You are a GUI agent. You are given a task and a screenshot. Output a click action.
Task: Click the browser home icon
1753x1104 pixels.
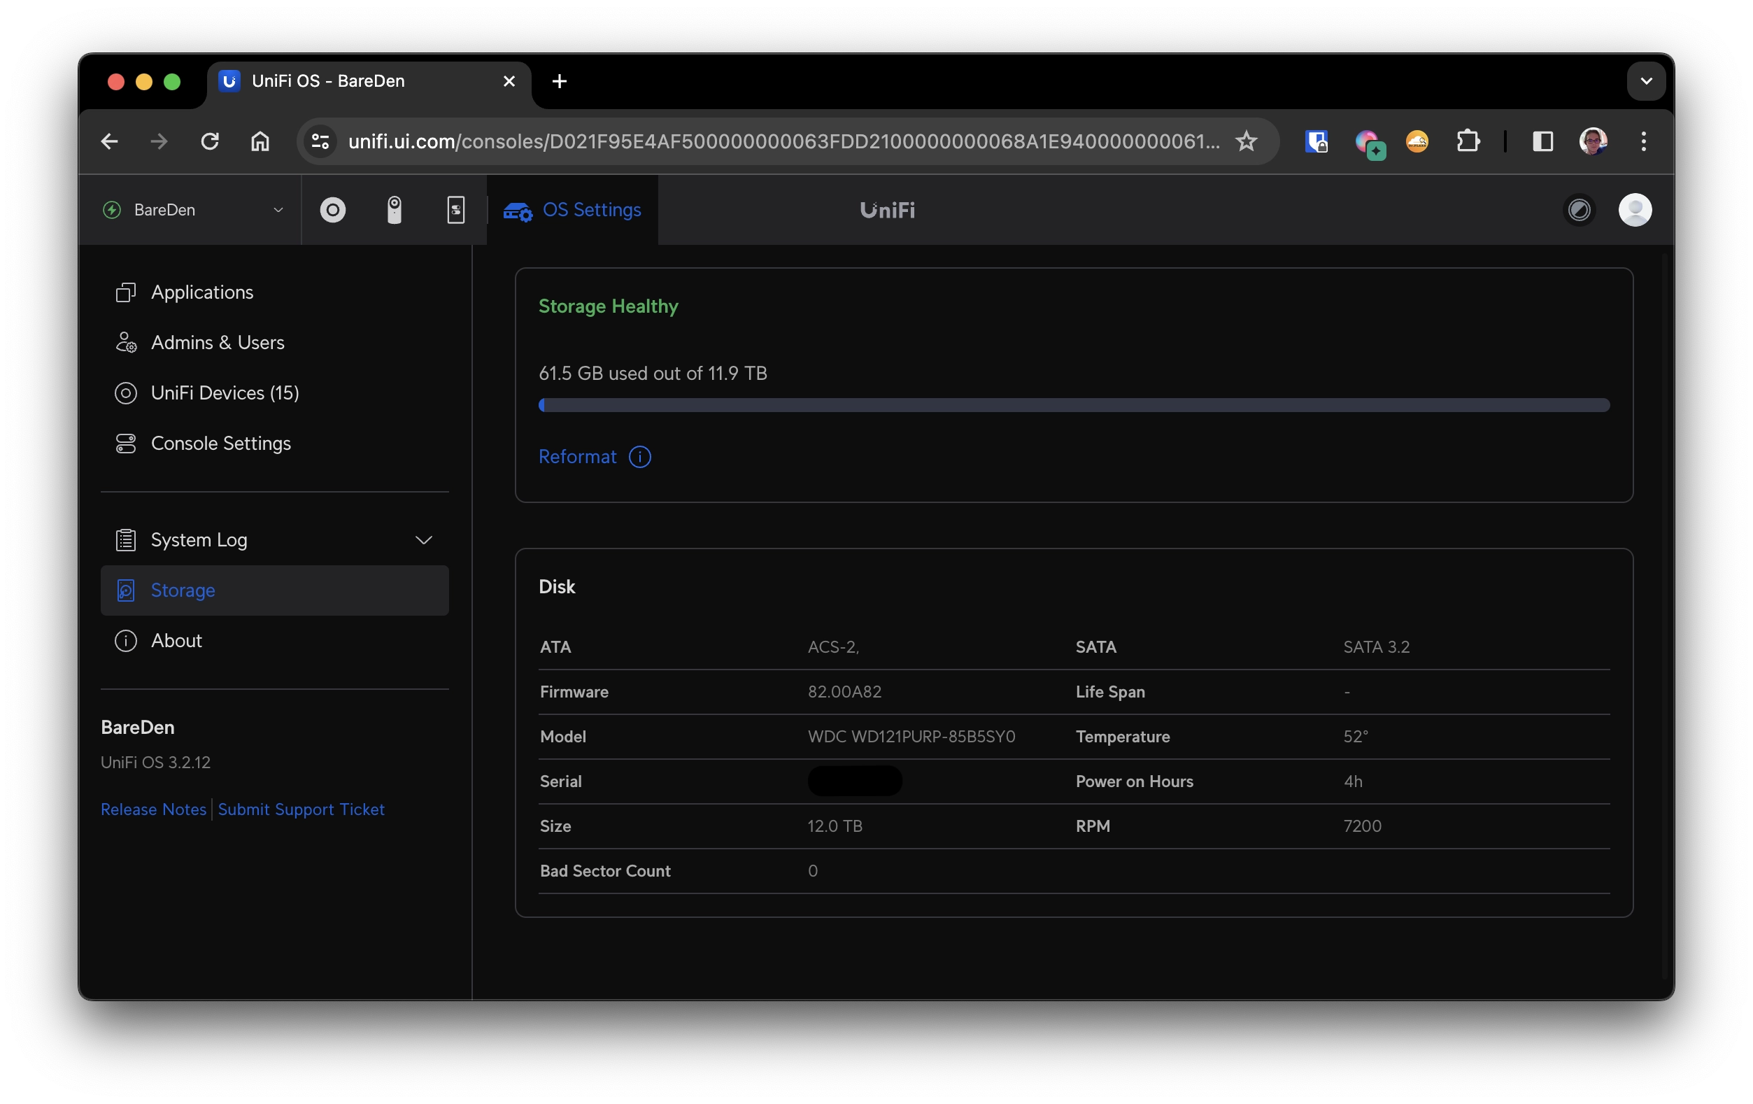(x=260, y=141)
